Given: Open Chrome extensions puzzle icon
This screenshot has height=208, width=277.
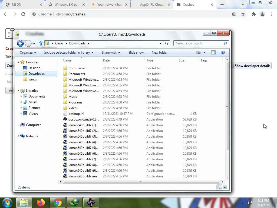Looking at the screenshot, I should [x=253, y=14].
